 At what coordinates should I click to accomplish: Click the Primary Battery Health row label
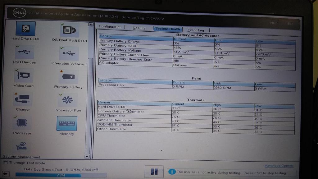(x=119, y=46)
